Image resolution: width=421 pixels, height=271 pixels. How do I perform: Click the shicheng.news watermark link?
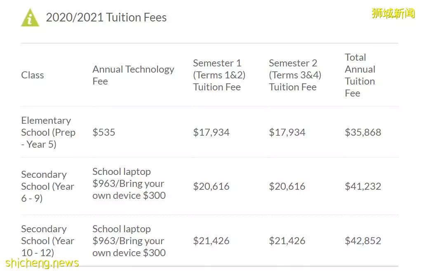42,263
